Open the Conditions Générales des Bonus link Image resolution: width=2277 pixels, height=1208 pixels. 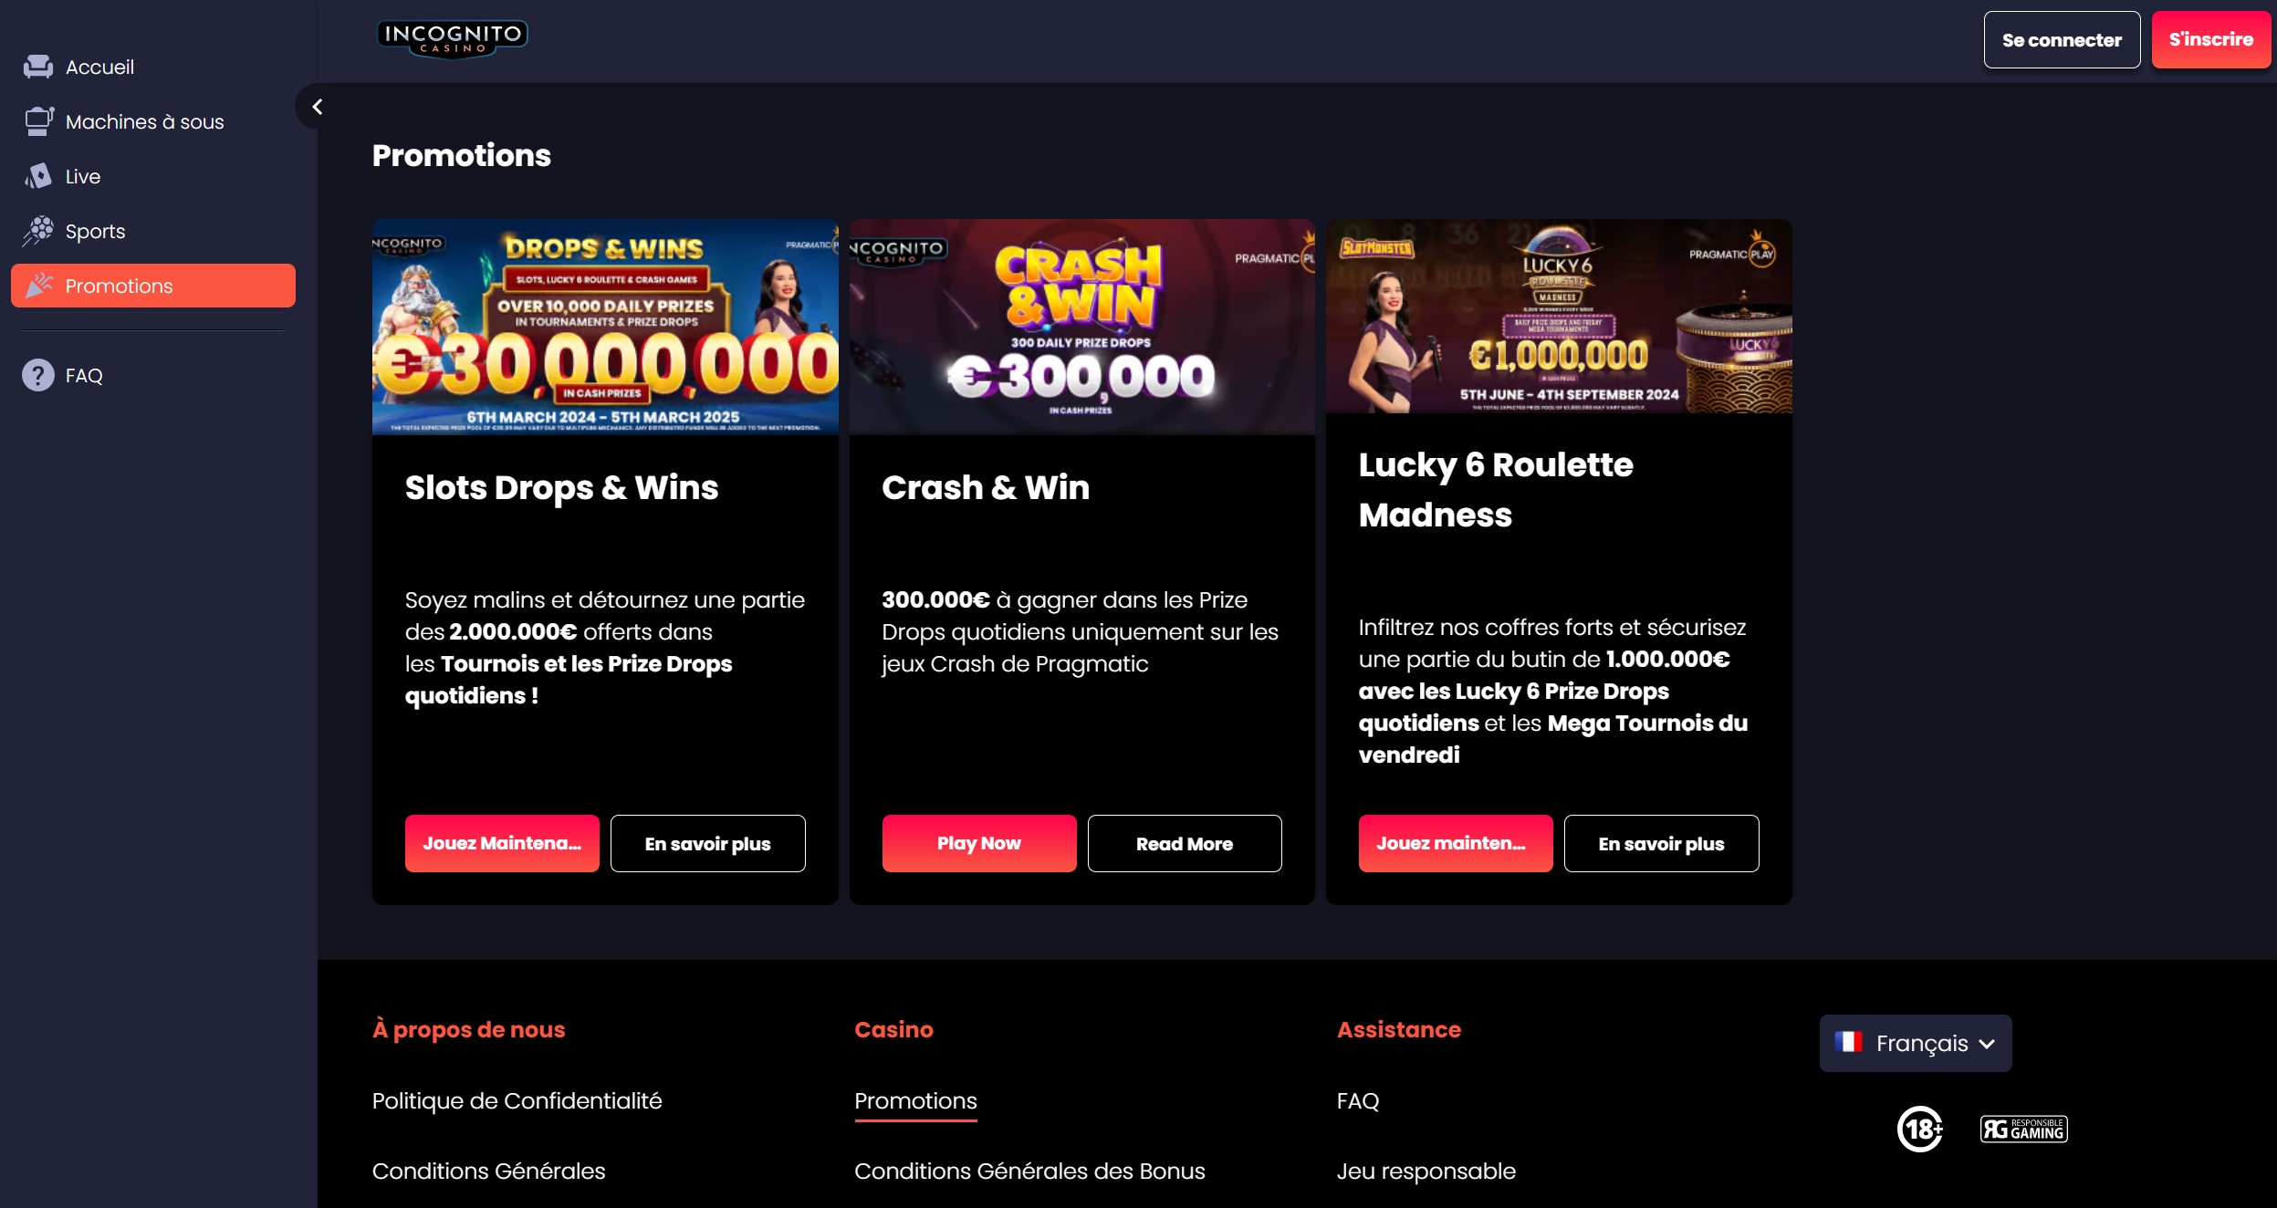(1029, 1171)
